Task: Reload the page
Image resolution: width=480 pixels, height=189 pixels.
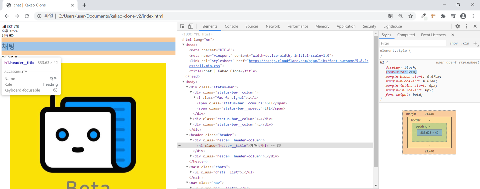Action: 27,16
